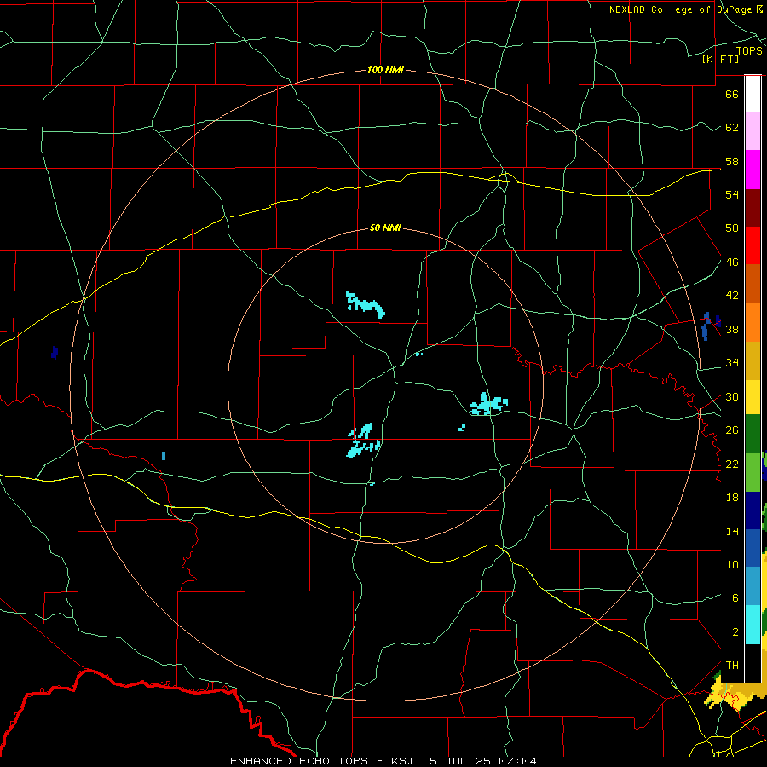
Task: Click the white color swatch in legend
Action: click(753, 94)
